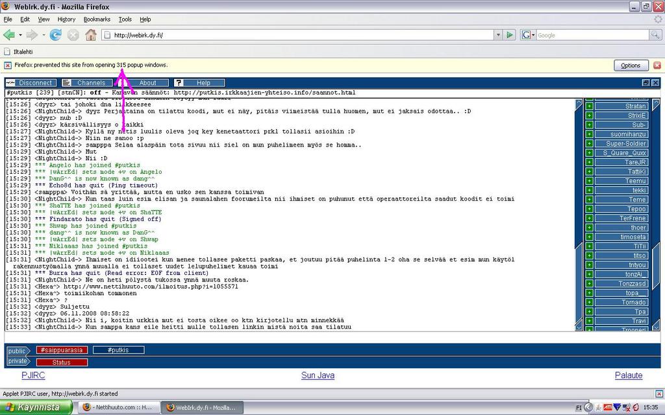
Task: Open the Iltalehti bookmark
Action: [23, 51]
